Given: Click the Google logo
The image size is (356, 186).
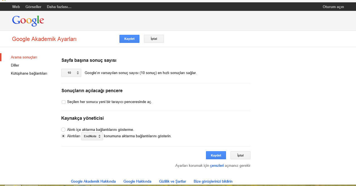Looking at the screenshot, I should pos(28,21).
